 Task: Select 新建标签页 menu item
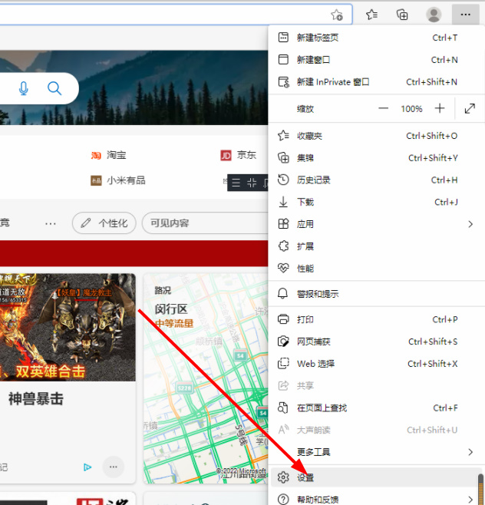click(x=376, y=38)
